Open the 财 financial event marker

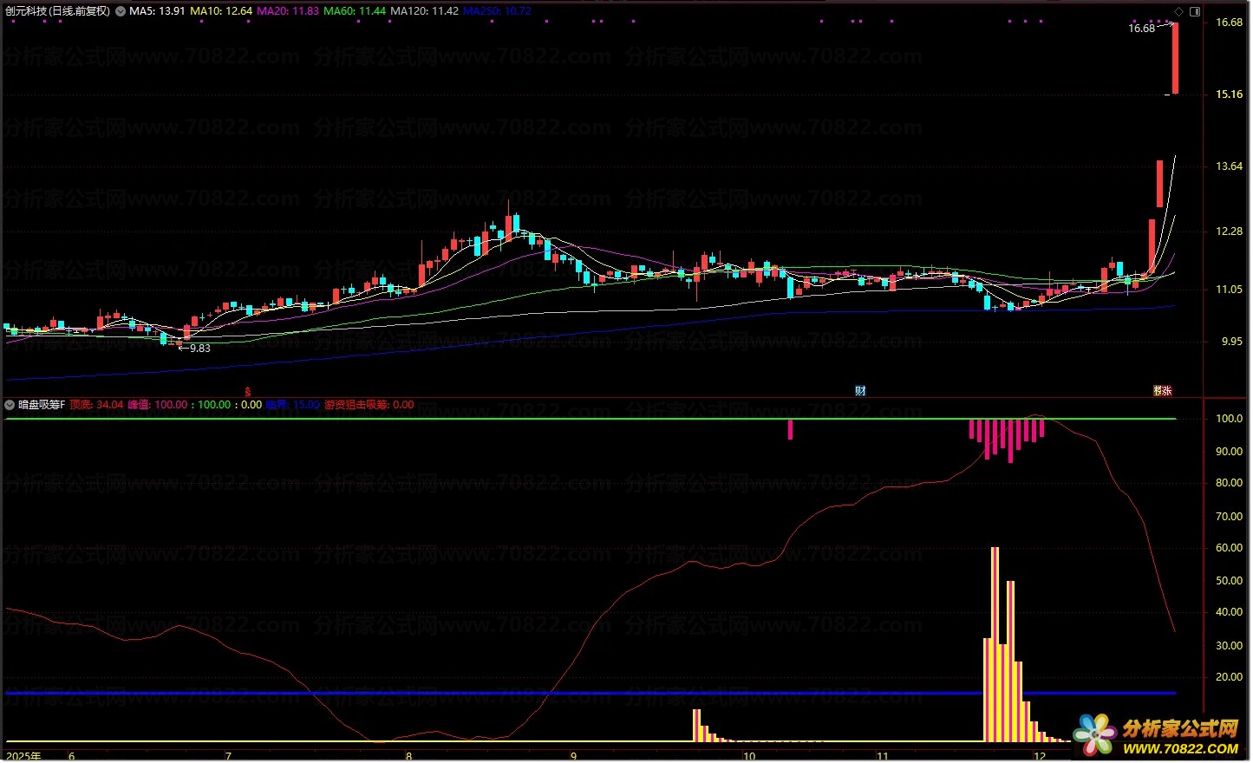(860, 391)
